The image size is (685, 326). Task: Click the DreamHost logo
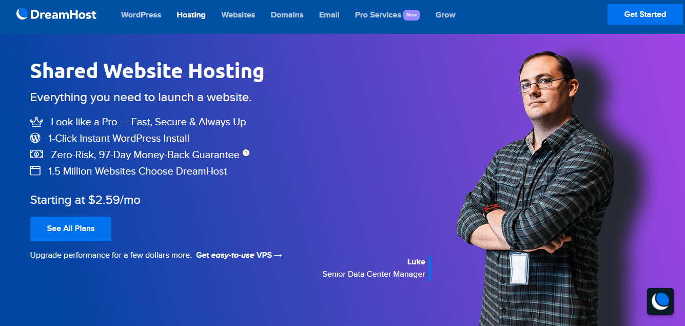[56, 14]
